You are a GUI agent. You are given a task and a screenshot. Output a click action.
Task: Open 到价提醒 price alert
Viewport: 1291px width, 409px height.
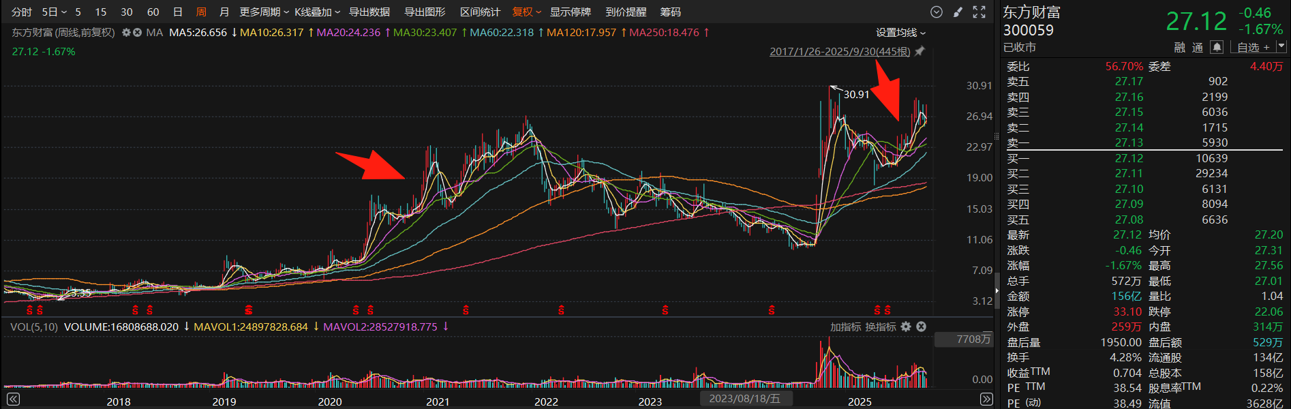coord(626,12)
